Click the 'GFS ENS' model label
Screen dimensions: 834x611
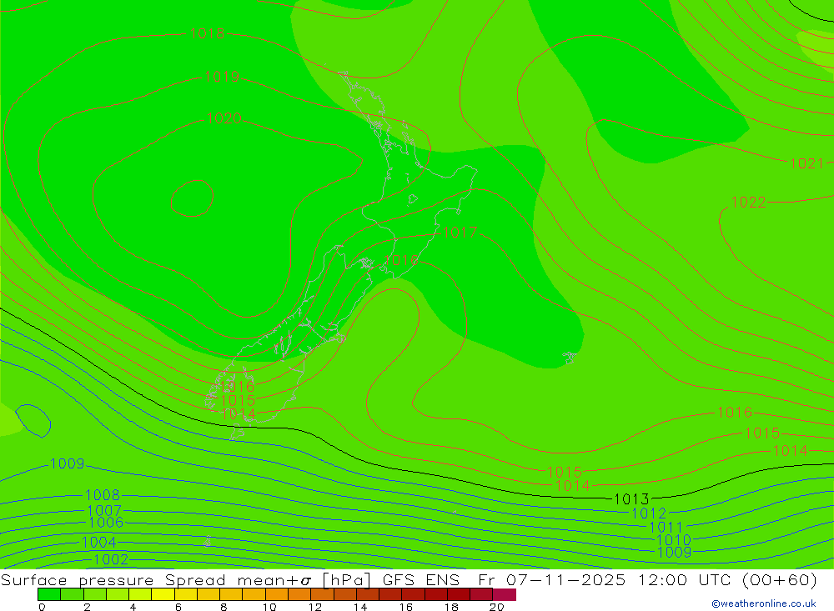[420, 579]
